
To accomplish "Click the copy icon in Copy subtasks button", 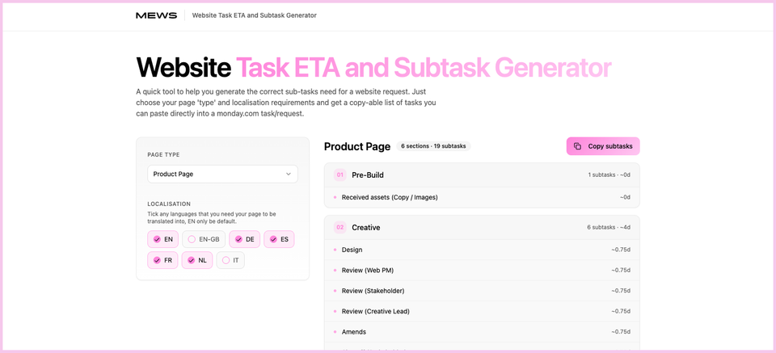I will coord(577,146).
